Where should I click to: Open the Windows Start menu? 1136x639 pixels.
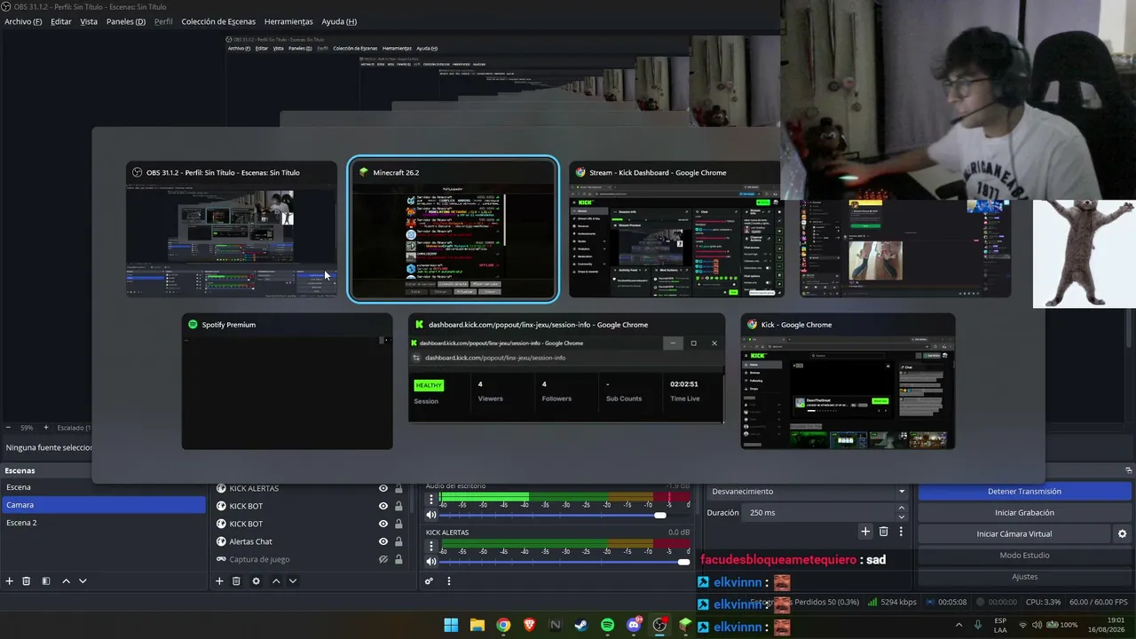(x=451, y=625)
